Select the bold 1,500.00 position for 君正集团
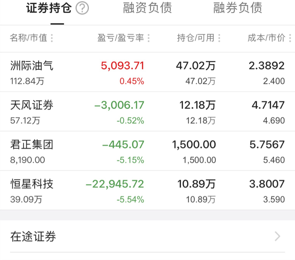The image size is (295, 260). click(x=194, y=144)
